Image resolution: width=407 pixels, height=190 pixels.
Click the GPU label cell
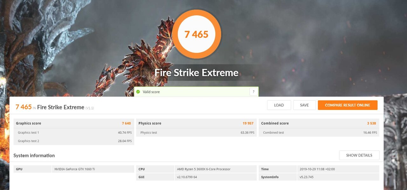pos(32,169)
